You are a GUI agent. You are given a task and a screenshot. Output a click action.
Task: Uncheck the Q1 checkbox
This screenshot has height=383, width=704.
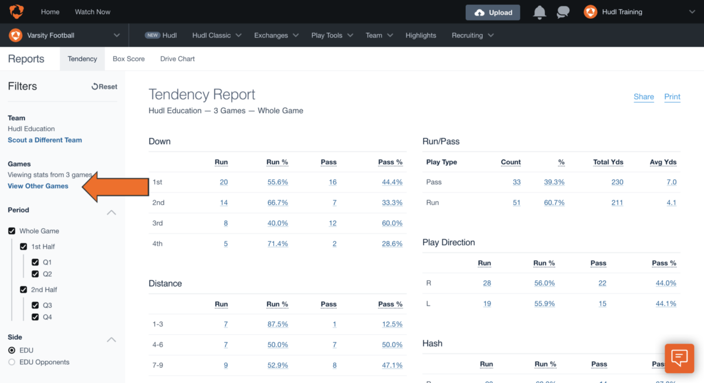point(35,262)
